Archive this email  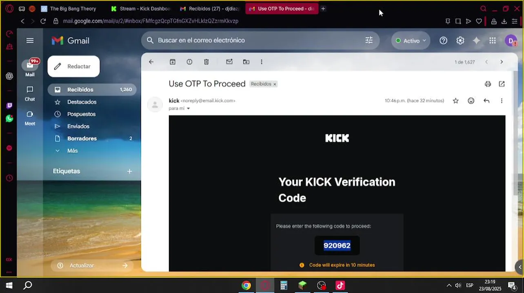(x=173, y=62)
